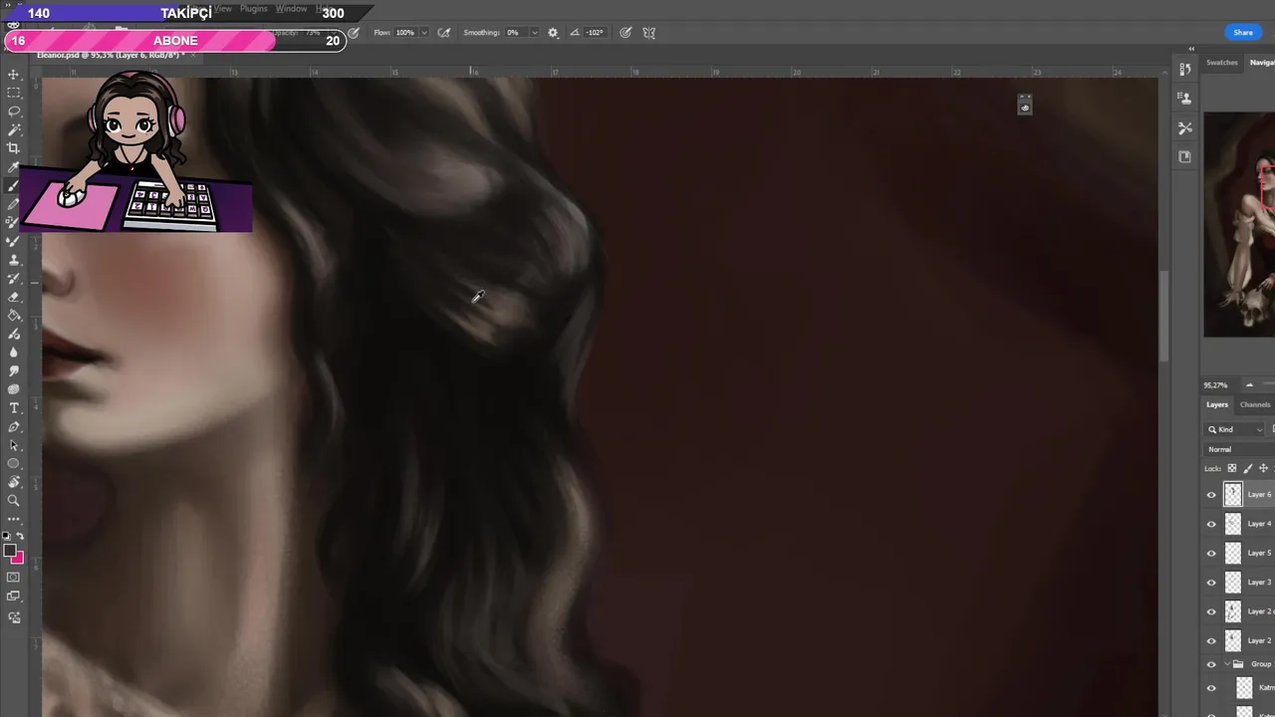Select the Clone Stamp tool
Screen dimensions: 1275x717
click(x=14, y=260)
